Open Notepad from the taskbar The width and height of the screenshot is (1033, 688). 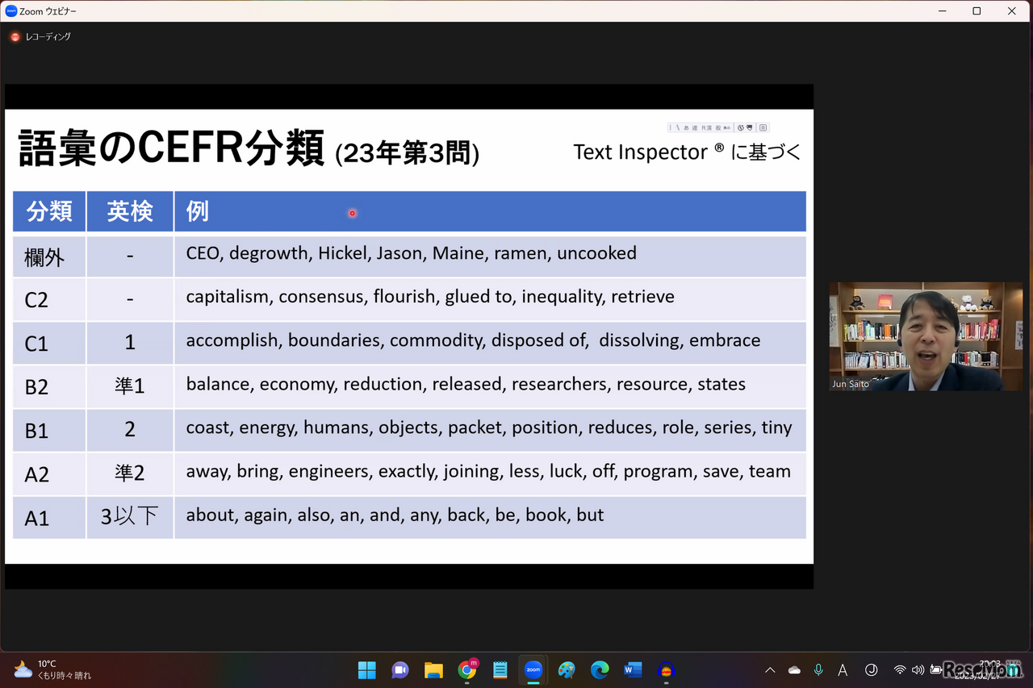pos(500,670)
